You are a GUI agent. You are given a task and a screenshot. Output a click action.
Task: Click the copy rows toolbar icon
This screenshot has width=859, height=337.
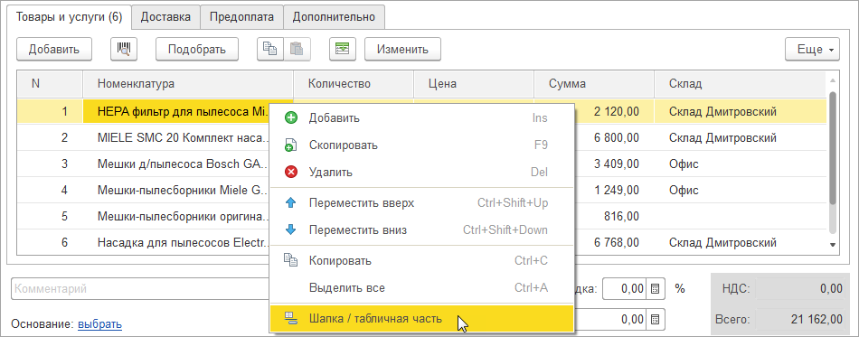point(270,49)
